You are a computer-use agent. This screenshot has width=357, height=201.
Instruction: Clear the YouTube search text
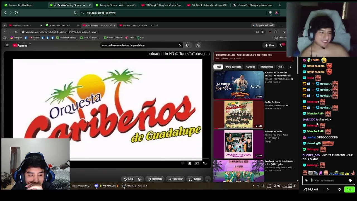point(180,45)
